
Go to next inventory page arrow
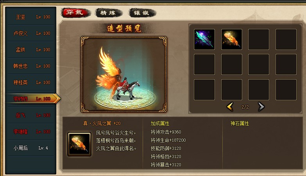261,107
